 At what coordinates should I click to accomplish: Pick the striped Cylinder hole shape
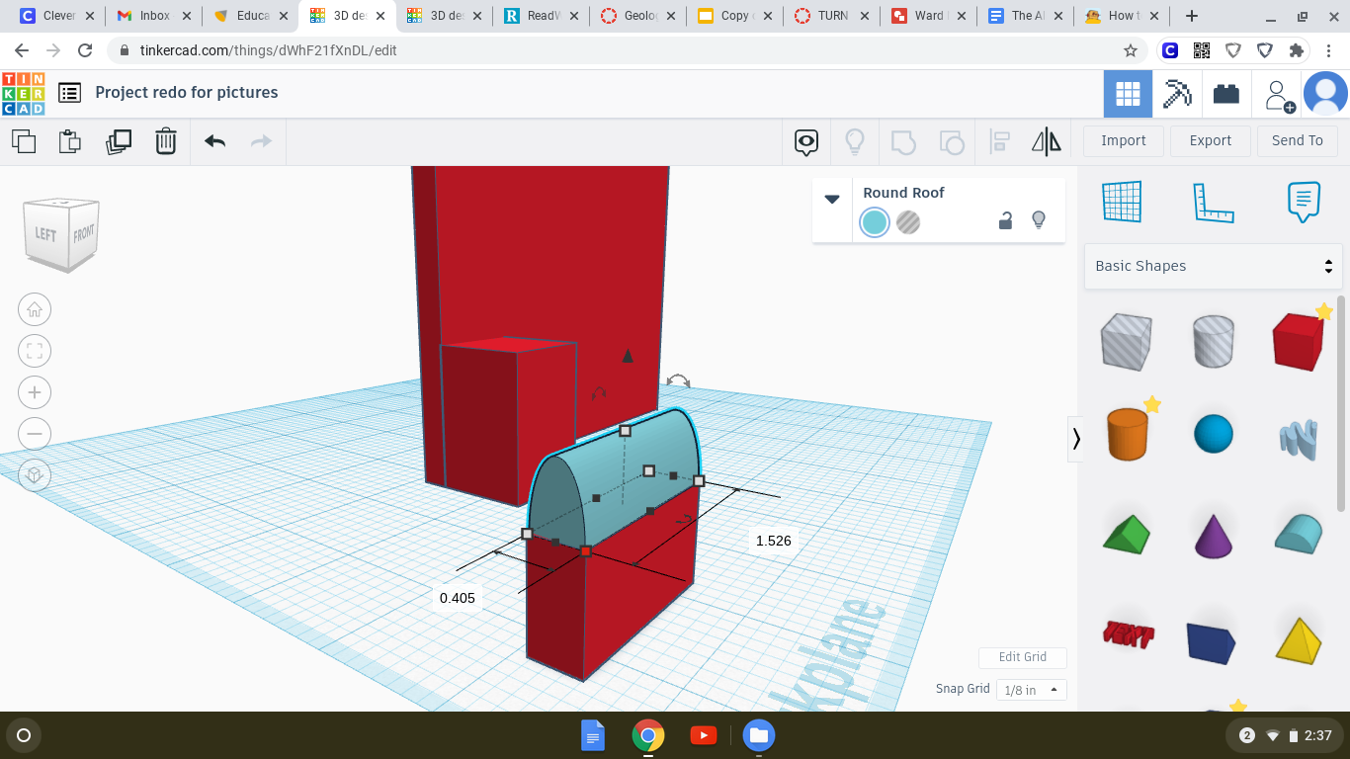coord(1214,341)
